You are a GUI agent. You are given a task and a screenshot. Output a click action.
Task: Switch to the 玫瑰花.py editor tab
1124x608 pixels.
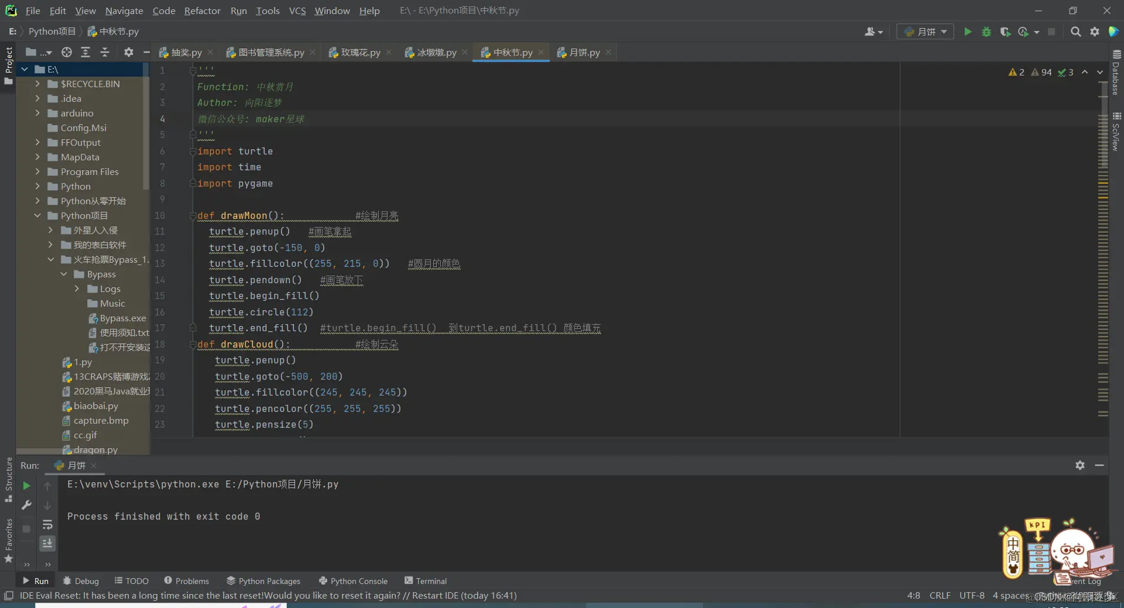(x=360, y=53)
